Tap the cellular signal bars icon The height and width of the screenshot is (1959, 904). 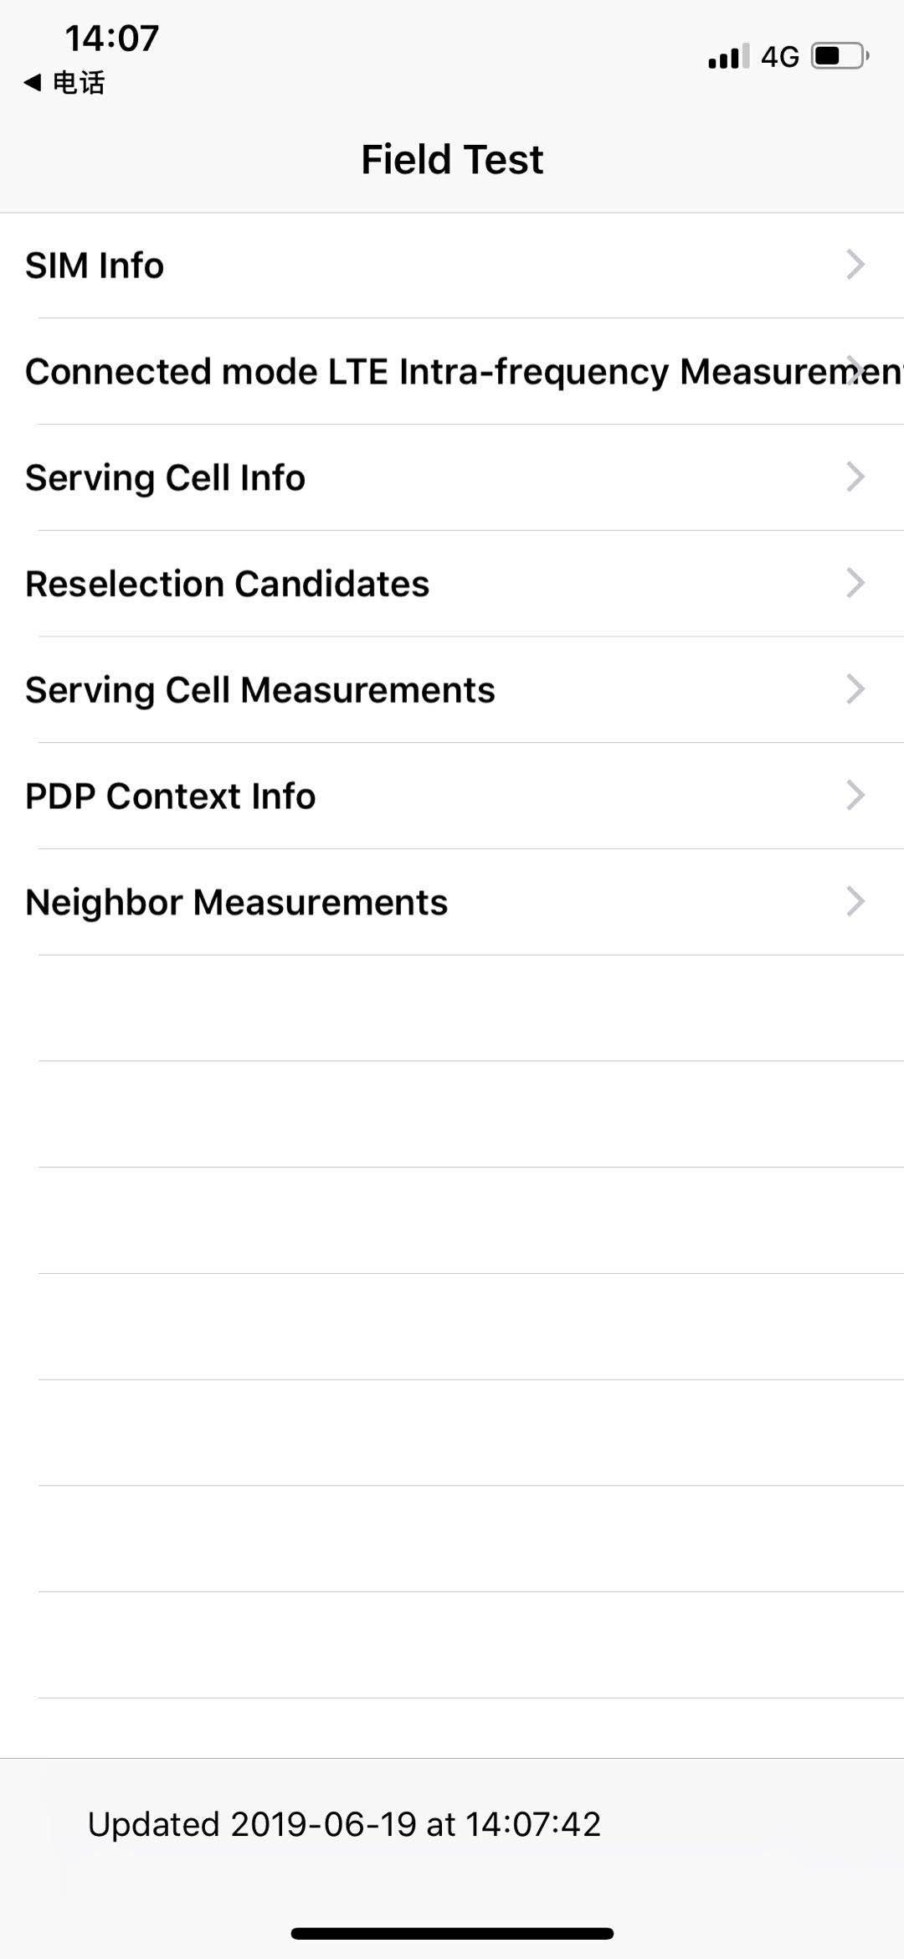point(727,57)
